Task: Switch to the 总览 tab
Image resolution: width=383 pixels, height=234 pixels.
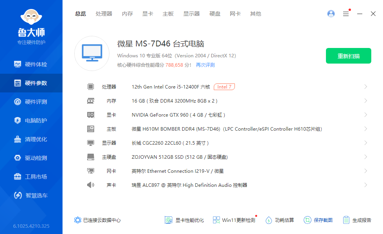Action: [x=81, y=14]
